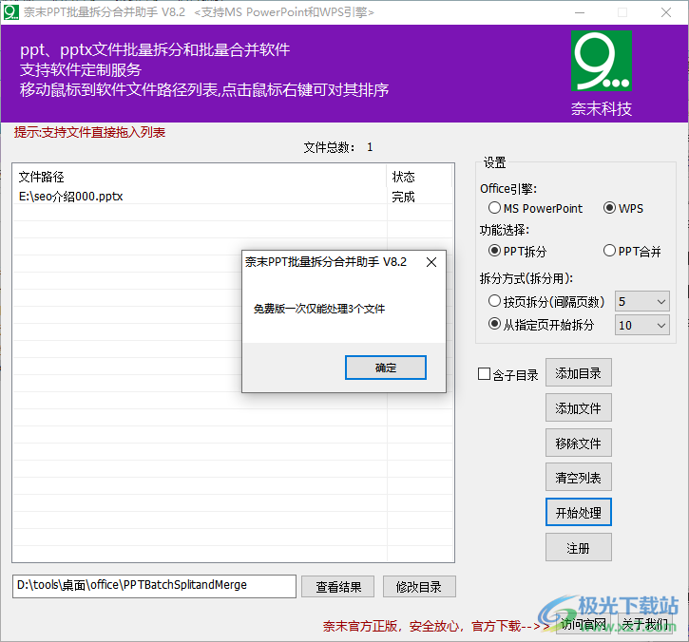Click the 关于我们 button

tap(645, 624)
